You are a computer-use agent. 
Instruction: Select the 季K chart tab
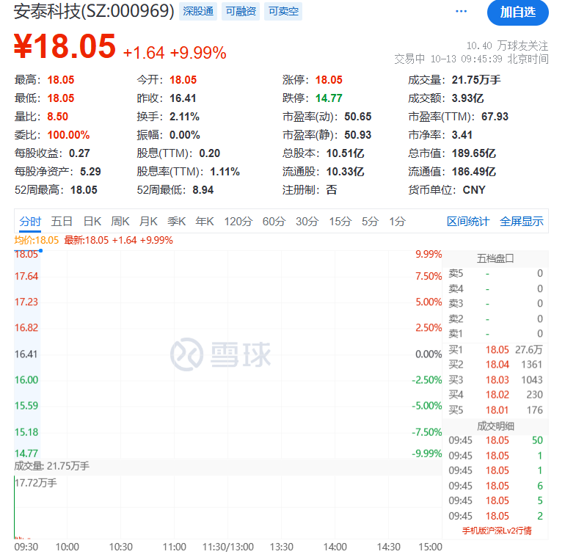(177, 221)
